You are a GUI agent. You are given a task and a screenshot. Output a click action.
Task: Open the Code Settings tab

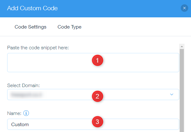[30, 27]
